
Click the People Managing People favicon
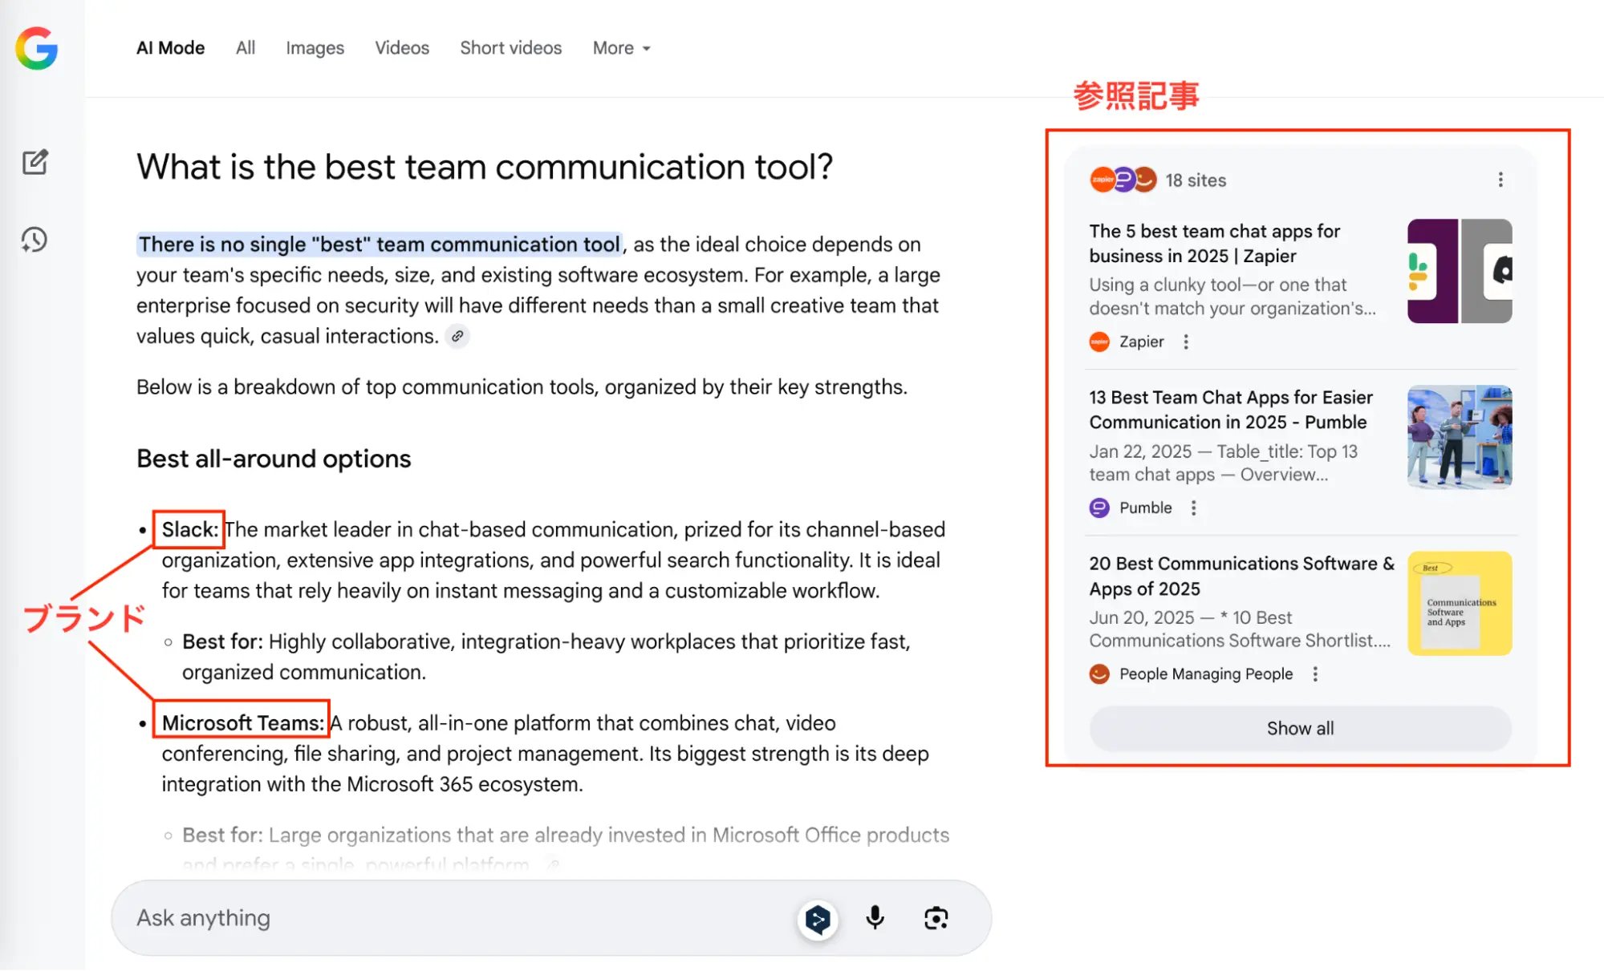[1099, 674]
